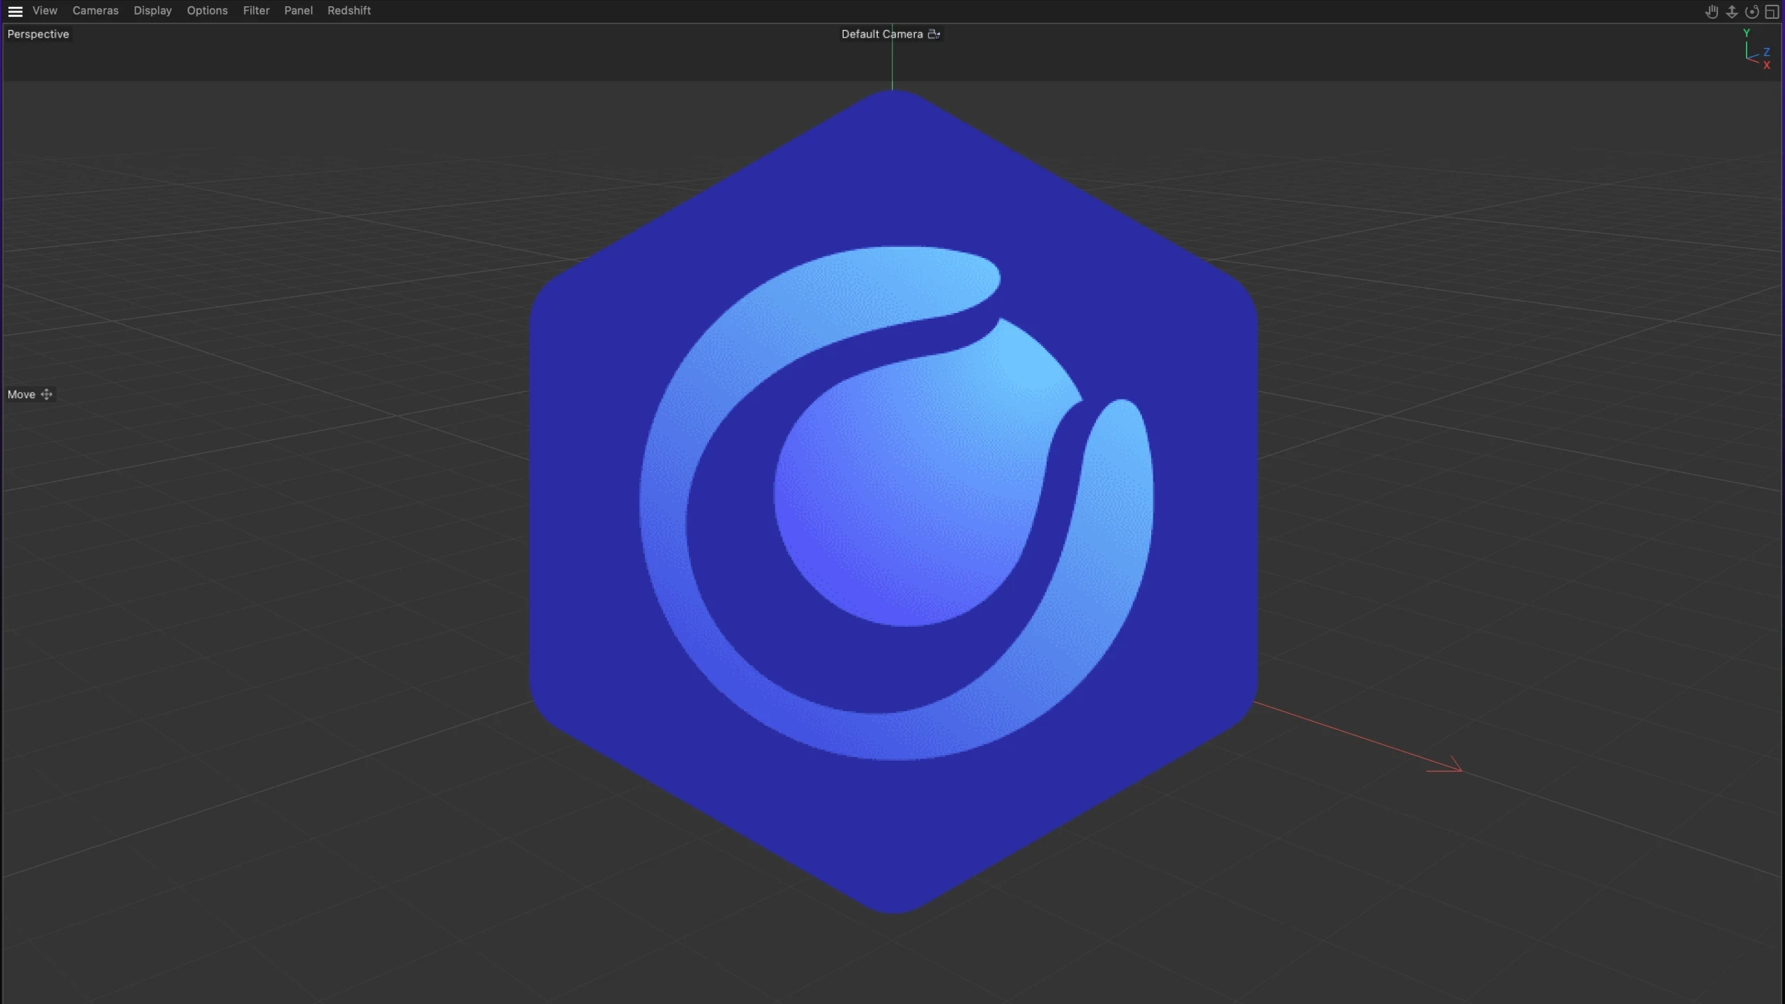Open the hamburger viewport menu
Screen dimensions: 1785x1004
click(15, 11)
